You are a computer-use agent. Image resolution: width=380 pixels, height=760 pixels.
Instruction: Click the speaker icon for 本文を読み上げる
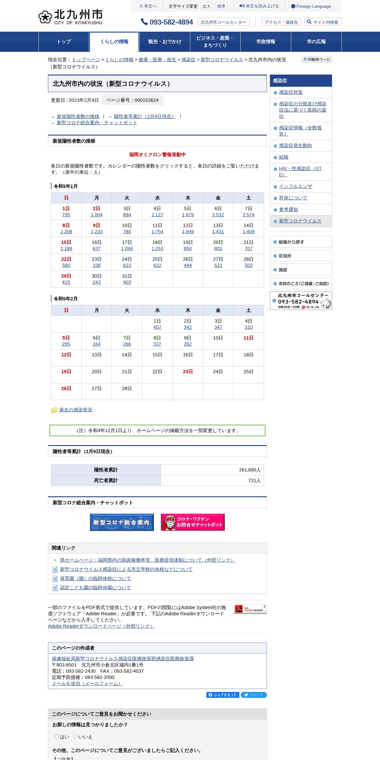pyautogui.click(x=242, y=6)
